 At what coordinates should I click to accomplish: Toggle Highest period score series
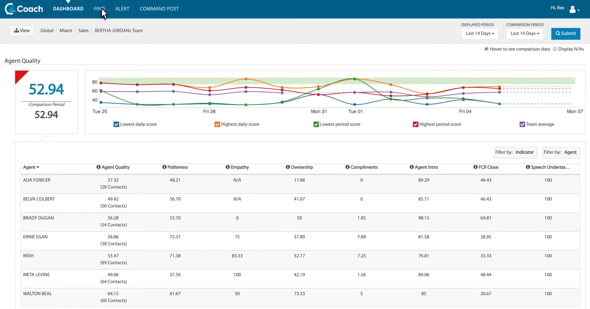point(415,124)
